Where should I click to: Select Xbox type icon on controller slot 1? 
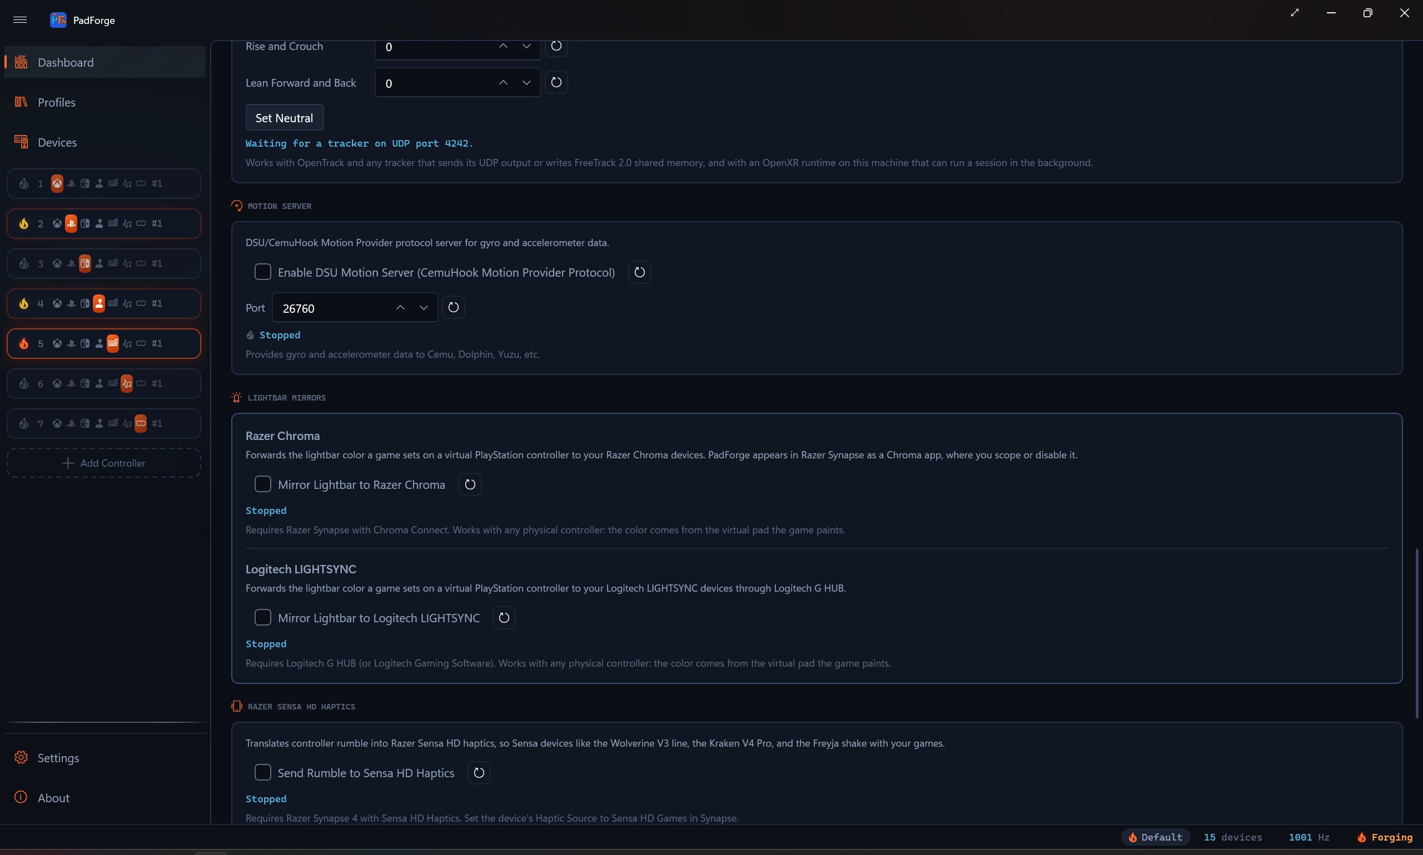(x=57, y=183)
